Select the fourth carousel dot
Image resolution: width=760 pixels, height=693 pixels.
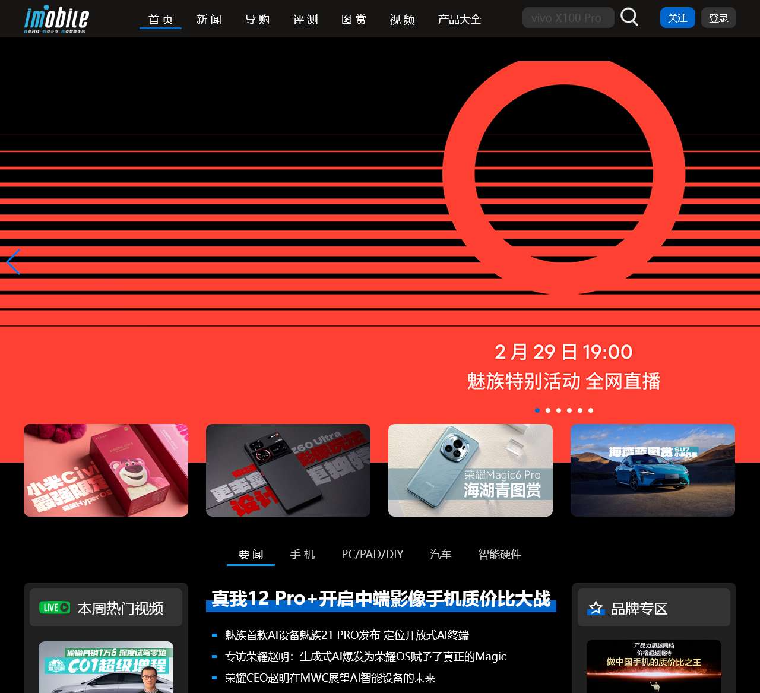pos(569,410)
